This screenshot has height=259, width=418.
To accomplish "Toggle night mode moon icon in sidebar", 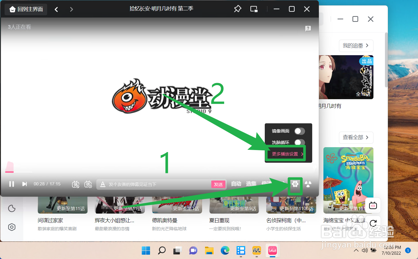I will [12, 208].
